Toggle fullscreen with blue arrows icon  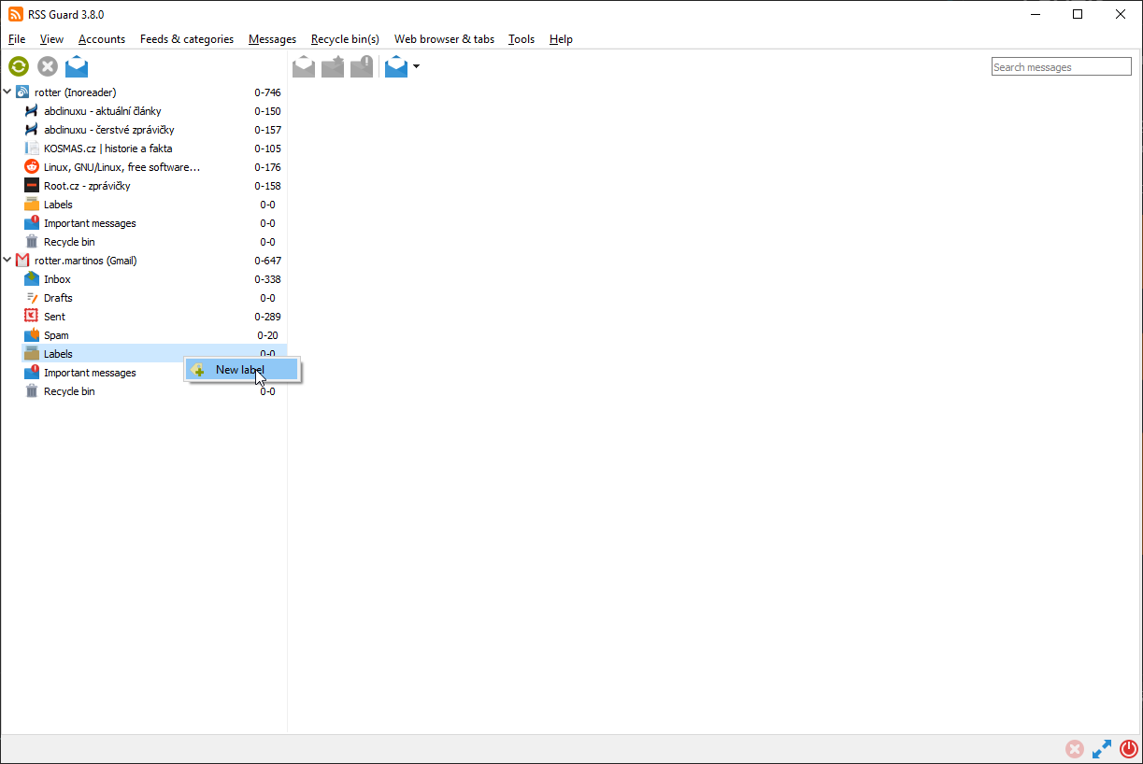tap(1102, 749)
